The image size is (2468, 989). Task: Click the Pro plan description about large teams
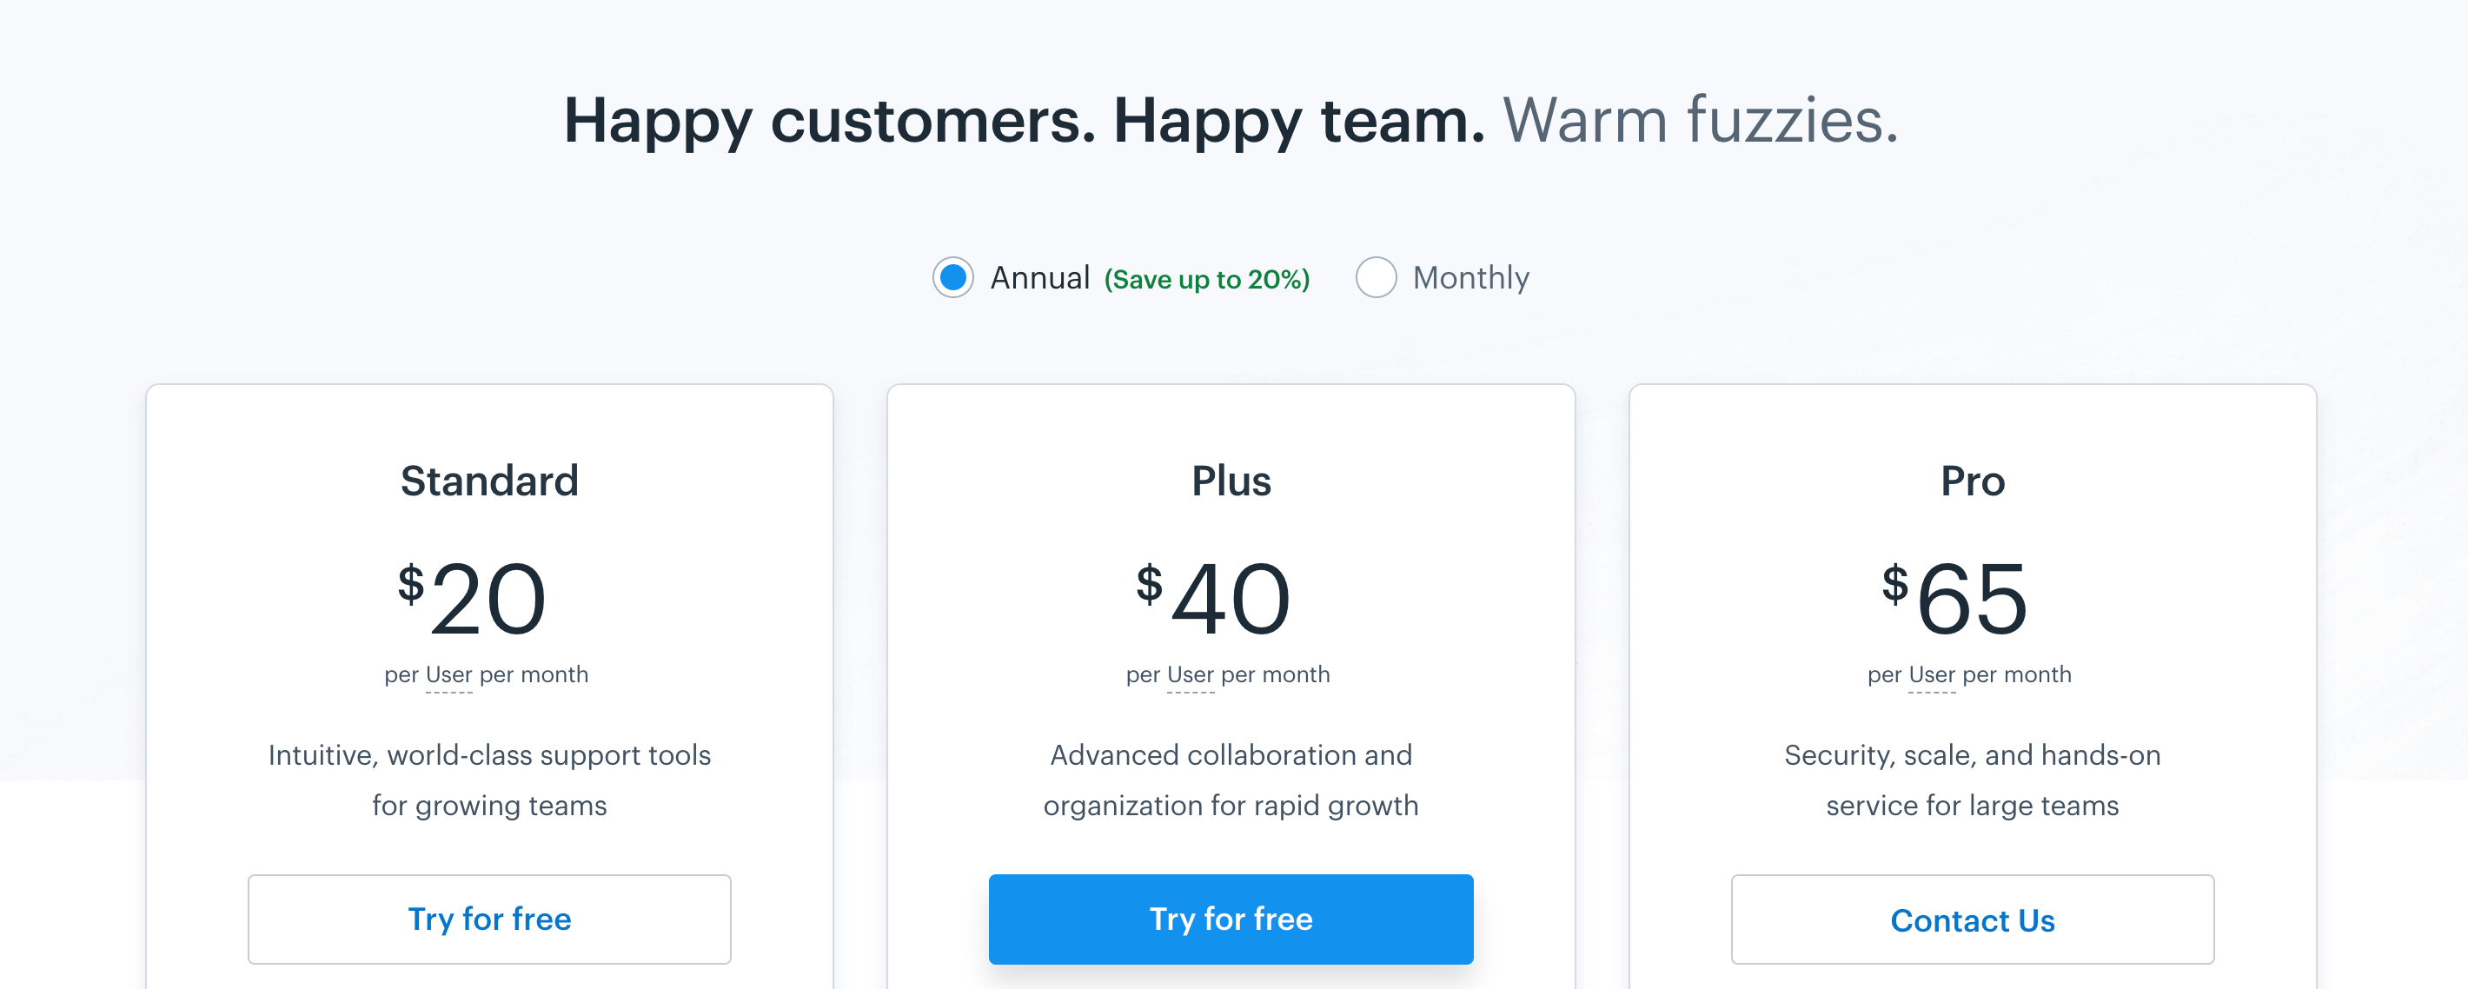[x=1972, y=780]
